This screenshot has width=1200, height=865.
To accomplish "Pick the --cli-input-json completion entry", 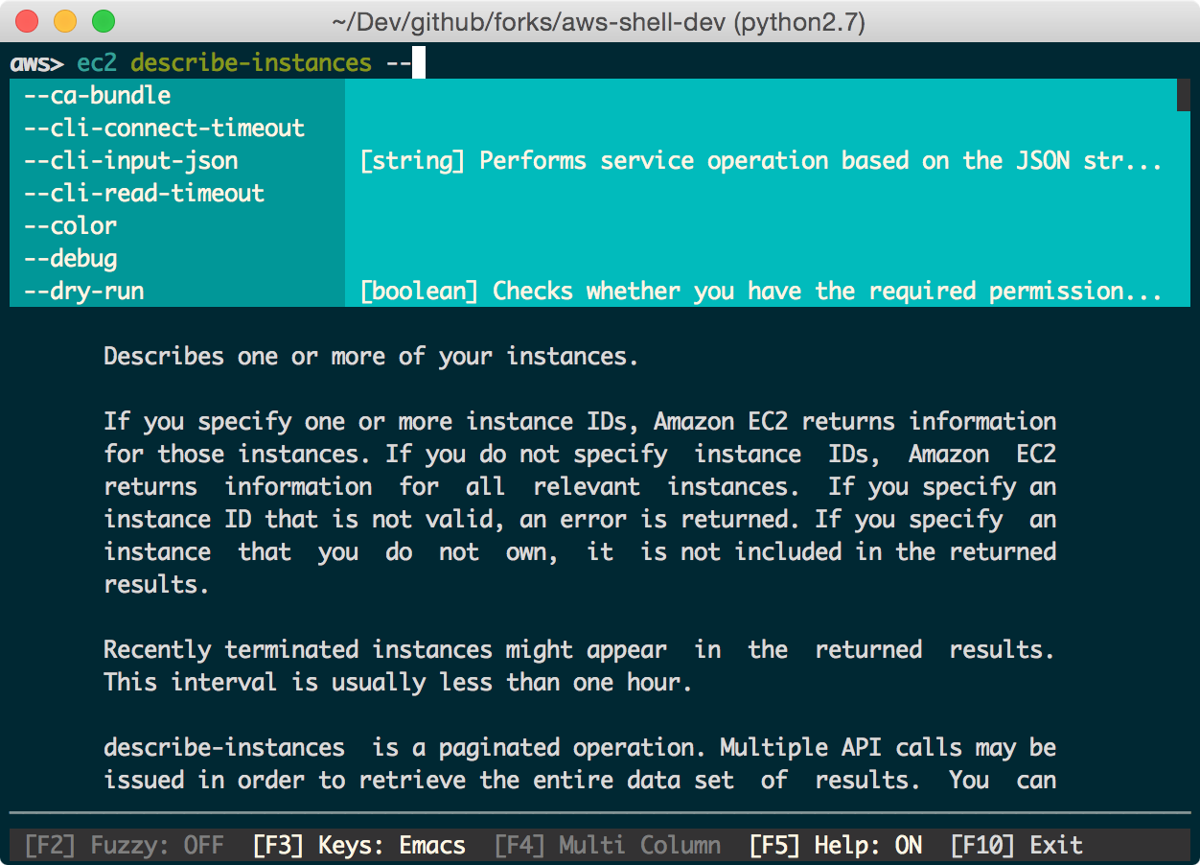I will (x=176, y=160).
